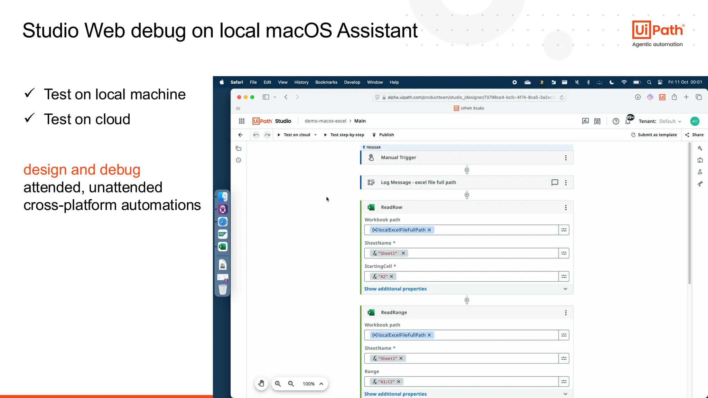Open Manual Trigger three-dot menu
Viewport: 708px width, 398px height.
pos(566,158)
